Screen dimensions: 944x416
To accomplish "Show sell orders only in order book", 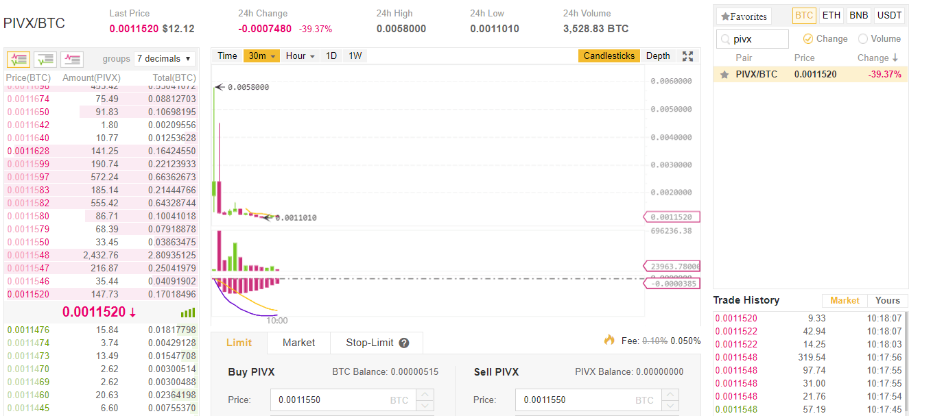I will [x=72, y=59].
